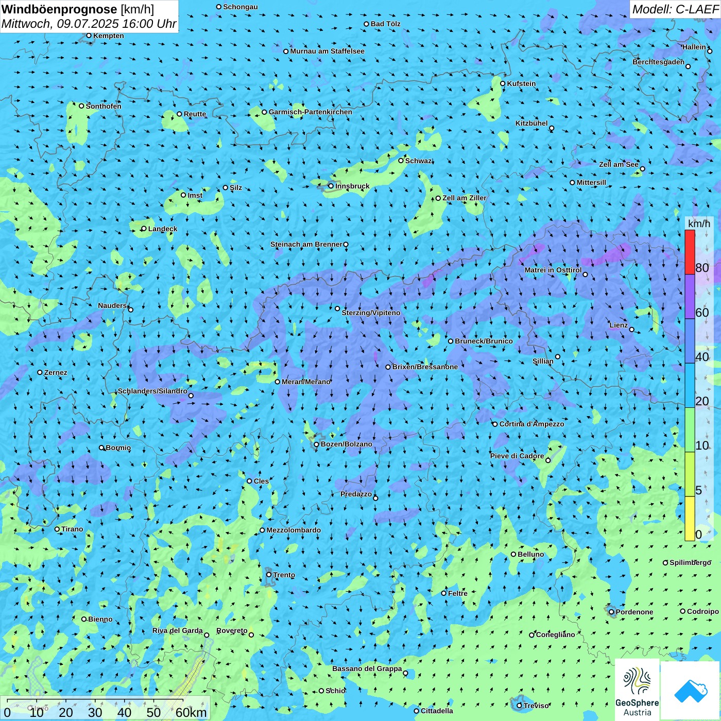This screenshot has width=721, height=721.
Task: Click the Brixen/Bressanone label
Action: (425, 367)
